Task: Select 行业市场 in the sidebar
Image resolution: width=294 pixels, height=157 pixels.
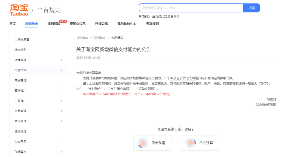Action: 20,70
